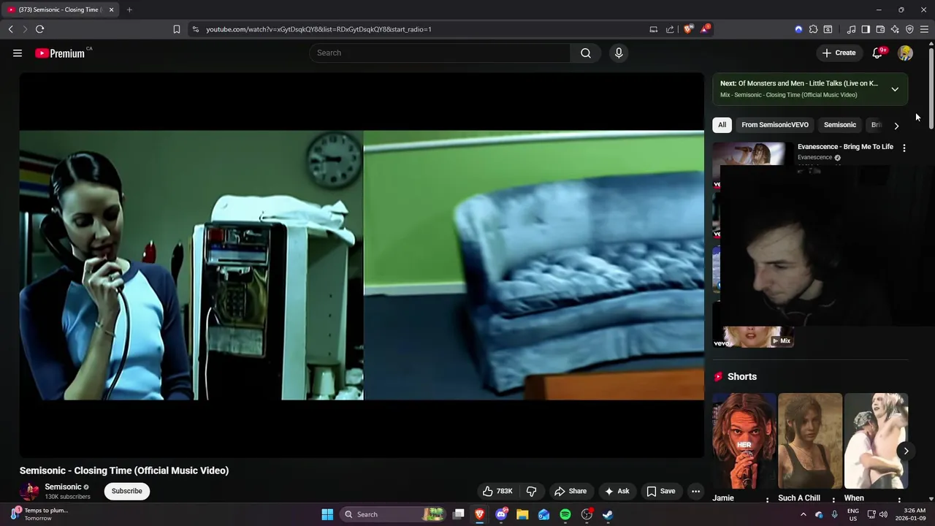Viewport: 935px width, 526px height.
Task: Open Brave Wallet icon
Action: (880, 29)
